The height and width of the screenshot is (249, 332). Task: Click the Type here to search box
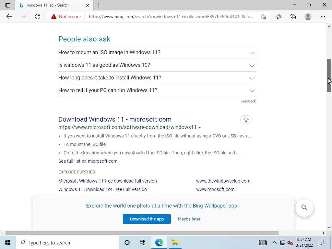point(67,243)
